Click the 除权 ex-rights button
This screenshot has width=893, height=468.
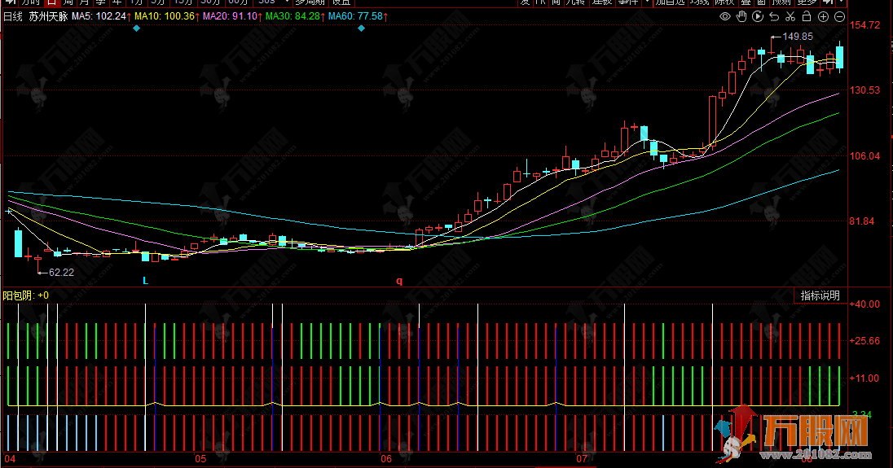pyautogui.click(x=724, y=2)
